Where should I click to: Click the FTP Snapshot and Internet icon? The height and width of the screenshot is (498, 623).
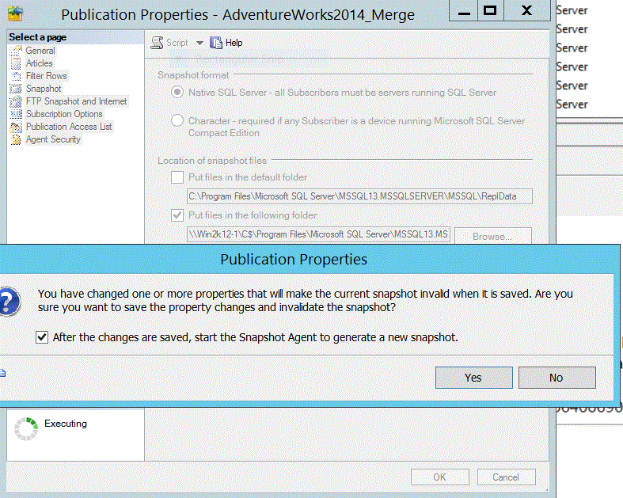(16, 102)
